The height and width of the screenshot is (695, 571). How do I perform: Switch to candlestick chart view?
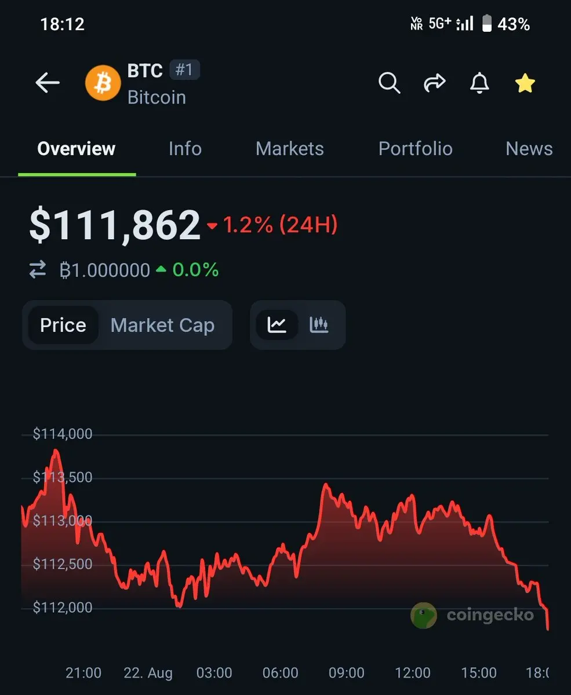(x=319, y=325)
